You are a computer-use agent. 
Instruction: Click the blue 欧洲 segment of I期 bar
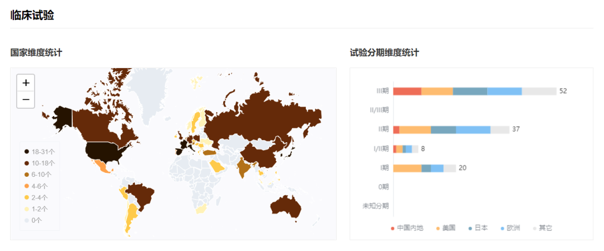pos(437,168)
